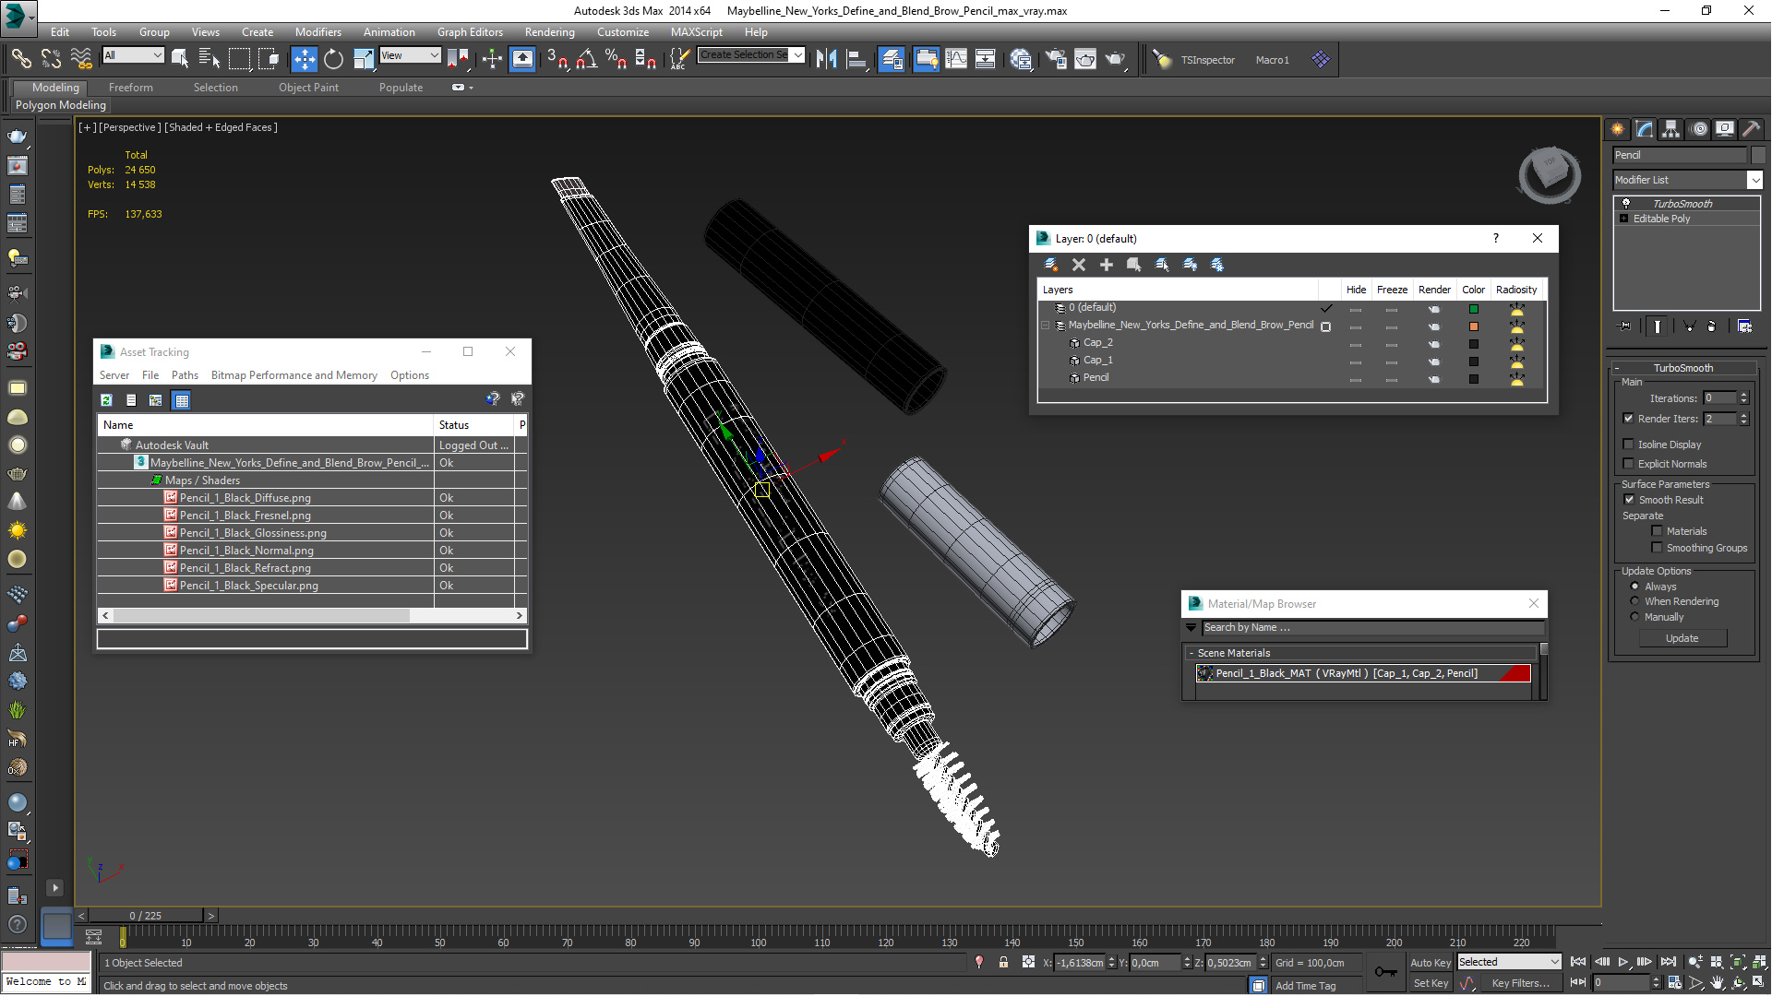
Task: Click the TurboSmooth Update button
Action: (x=1682, y=638)
